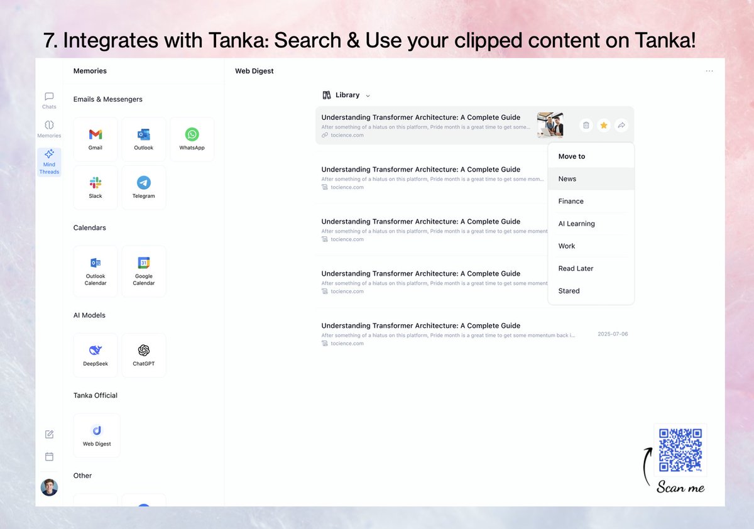Move article to Finance
This screenshot has width=754, height=529.
coord(591,201)
